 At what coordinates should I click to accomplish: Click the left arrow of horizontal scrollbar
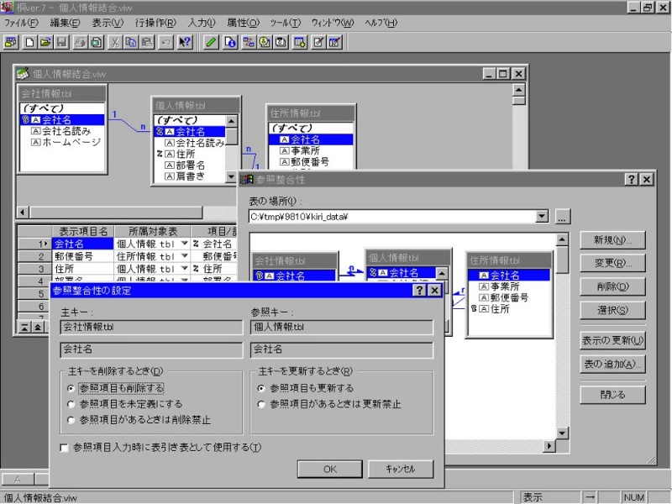pyautogui.click(x=22, y=213)
